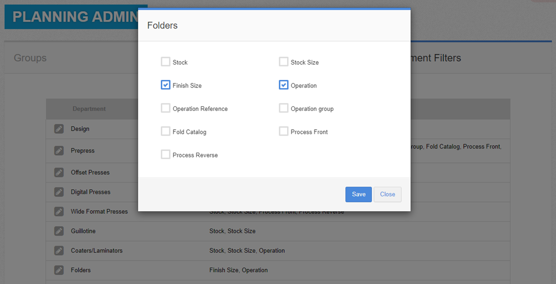
Task: Uncheck the Finish Size checkbox
Action: point(165,85)
